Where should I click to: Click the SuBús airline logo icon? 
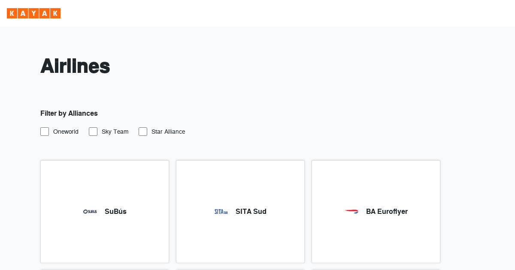point(90,211)
